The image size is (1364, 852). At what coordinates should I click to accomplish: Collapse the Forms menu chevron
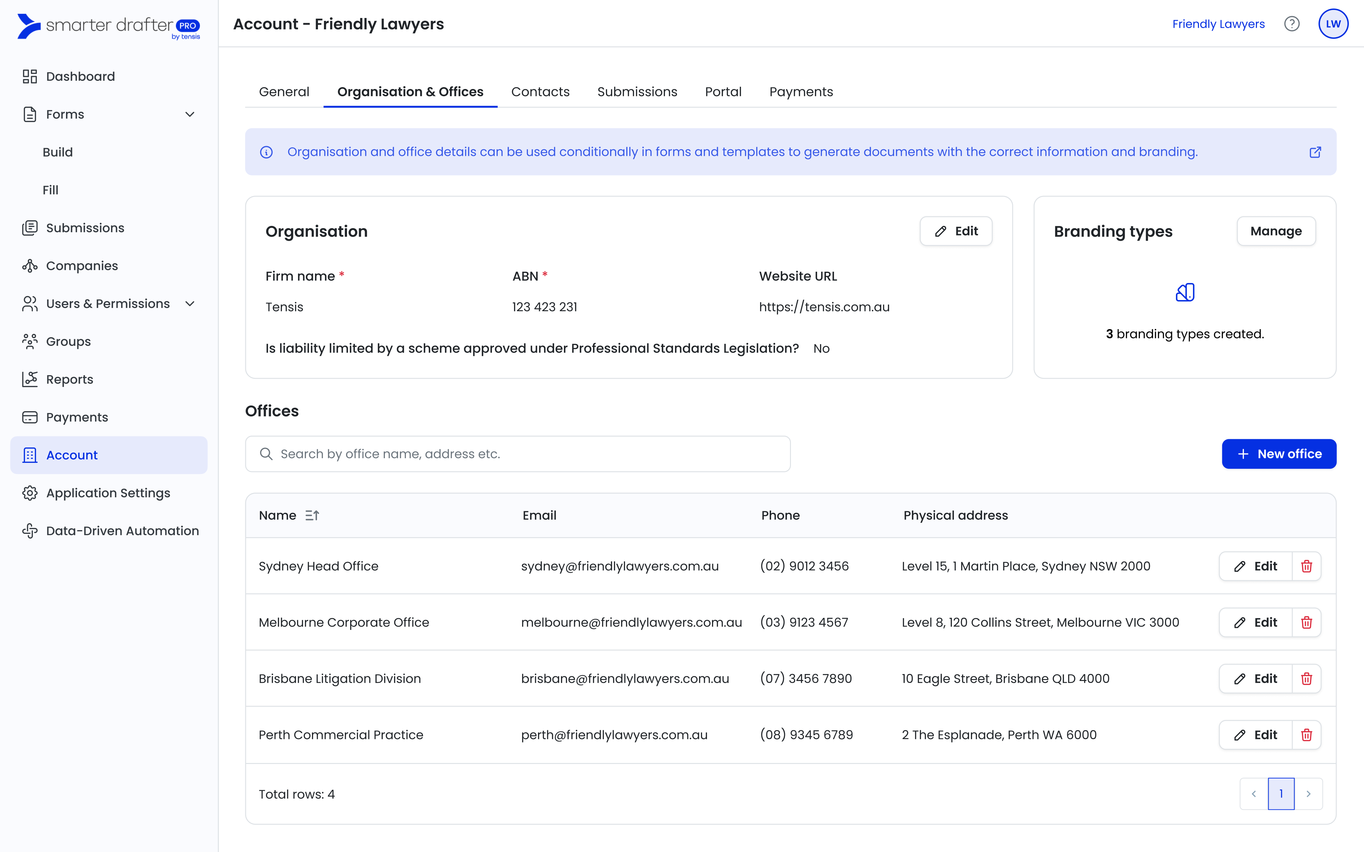190,114
